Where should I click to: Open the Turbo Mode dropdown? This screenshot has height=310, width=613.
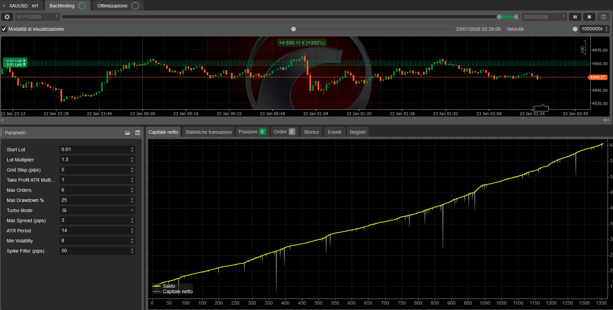point(97,210)
